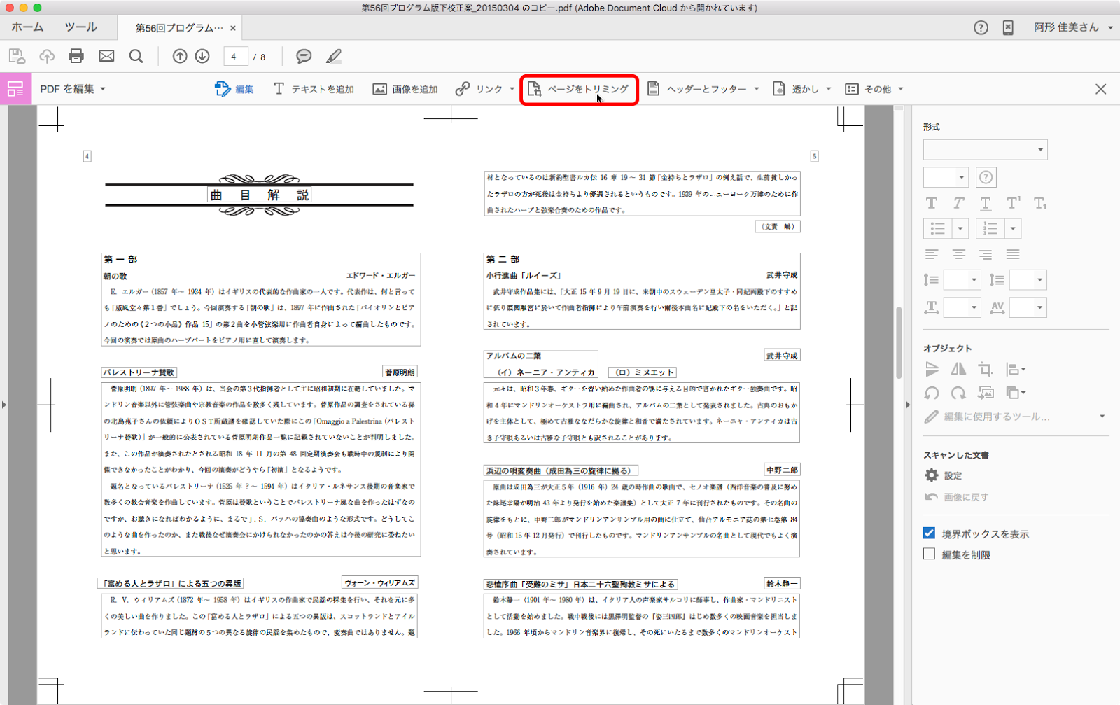1120x705 pixels.
Task: Align text left in the format panel
Action: point(931,254)
